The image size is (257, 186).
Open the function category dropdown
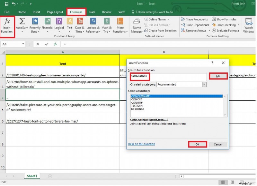click(204, 84)
